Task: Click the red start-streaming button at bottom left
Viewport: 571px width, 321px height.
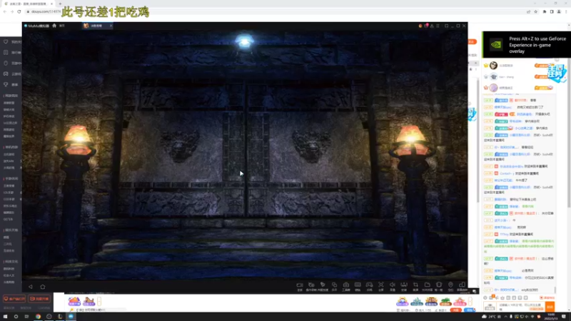Action: pos(39,299)
